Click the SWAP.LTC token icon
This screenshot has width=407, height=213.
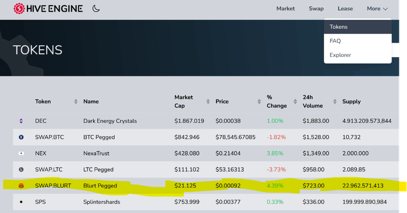tap(21, 169)
